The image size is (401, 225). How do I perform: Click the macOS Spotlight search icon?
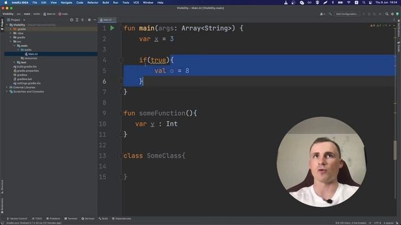pyautogui.click(x=363, y=2)
